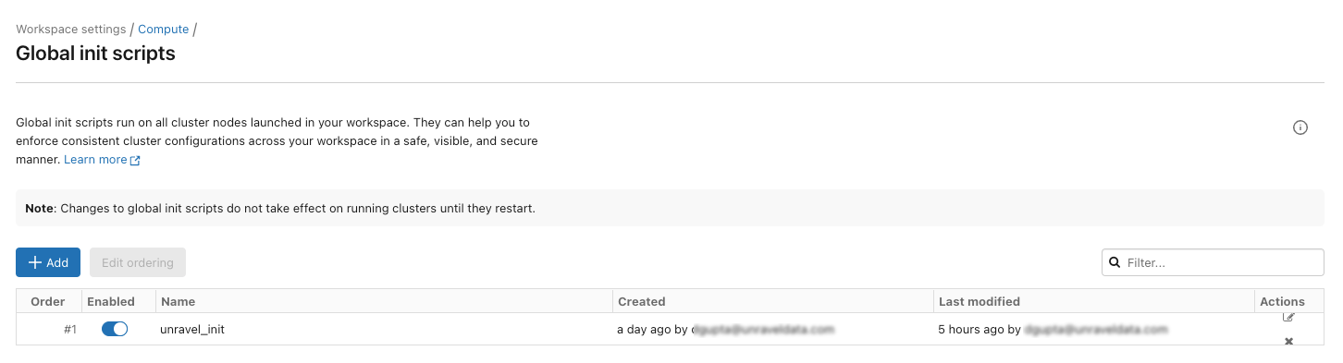Click the Edit ordering button

[138, 262]
